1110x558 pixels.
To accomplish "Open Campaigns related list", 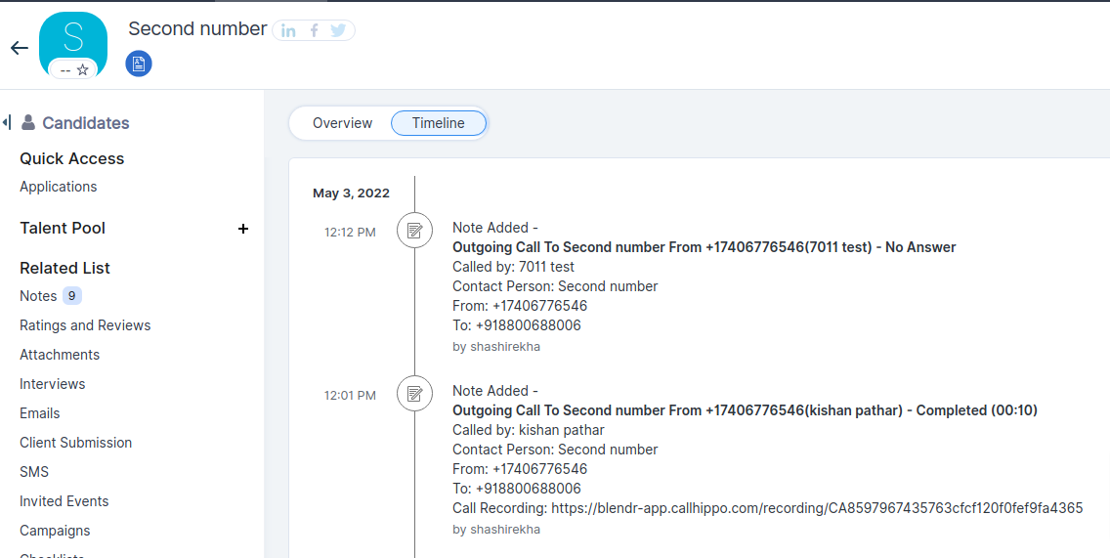I will 56,531.
